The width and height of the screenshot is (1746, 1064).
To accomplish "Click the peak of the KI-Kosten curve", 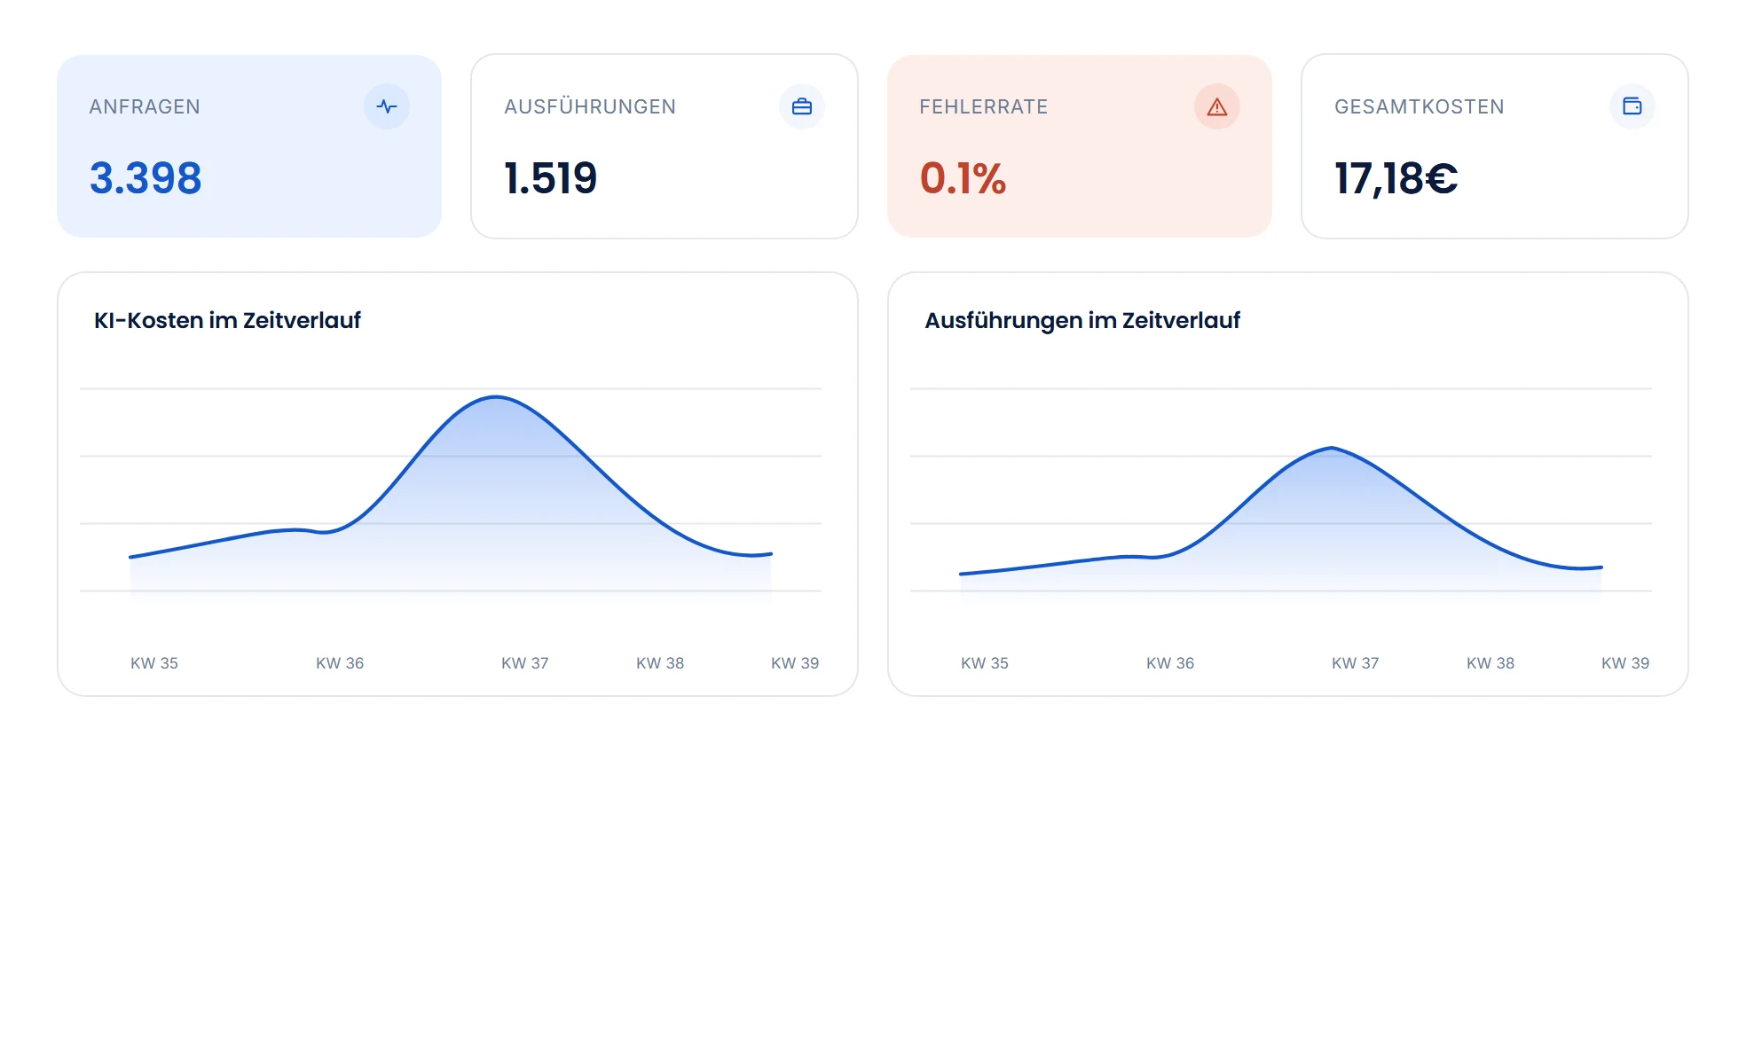I will [496, 397].
